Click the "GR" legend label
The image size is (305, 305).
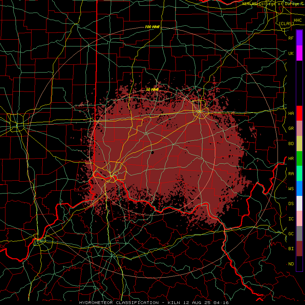pos(291,128)
